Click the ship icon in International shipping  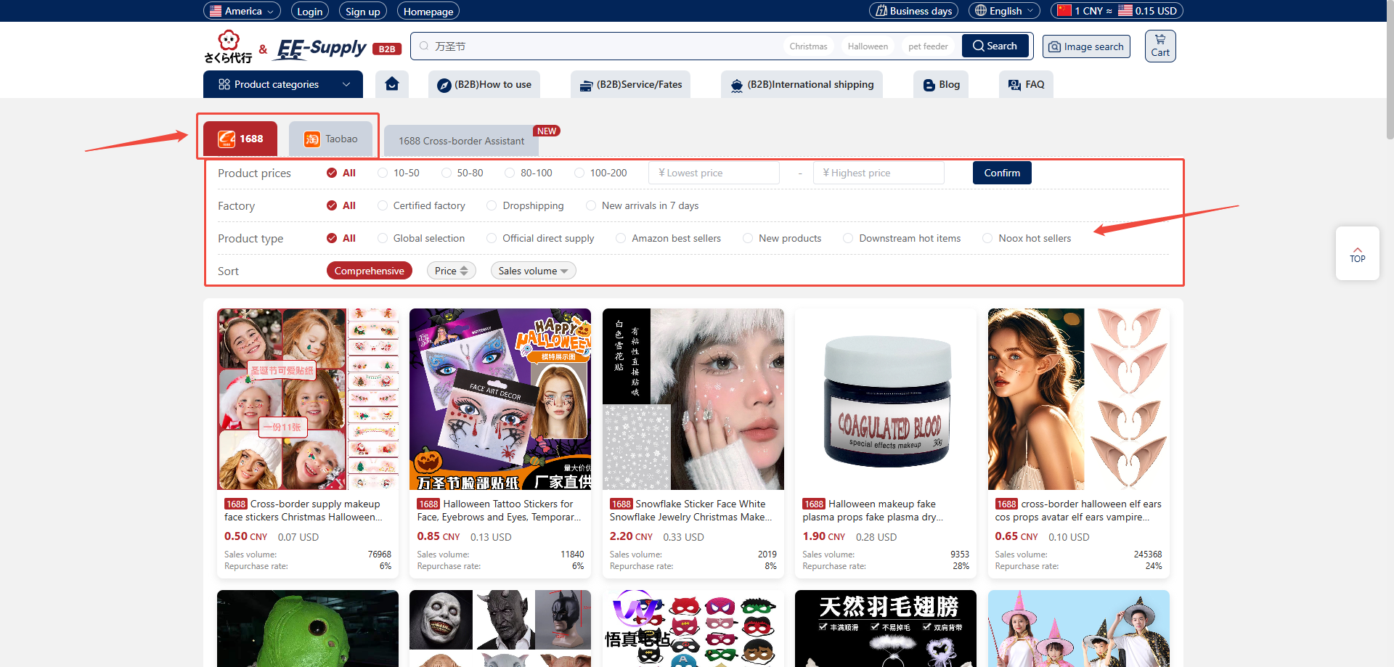[x=737, y=85]
